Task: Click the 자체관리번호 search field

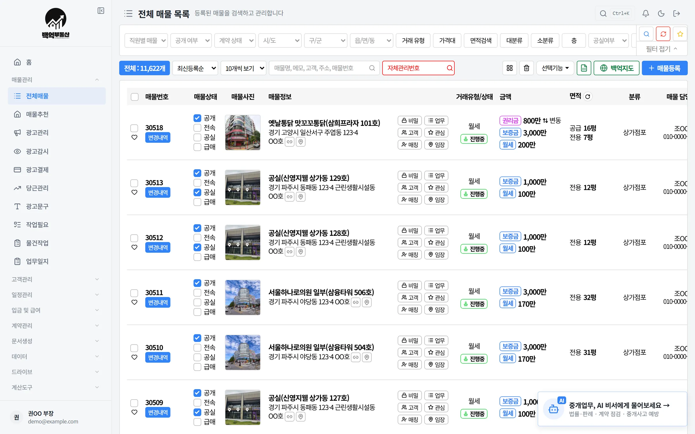Action: point(418,68)
